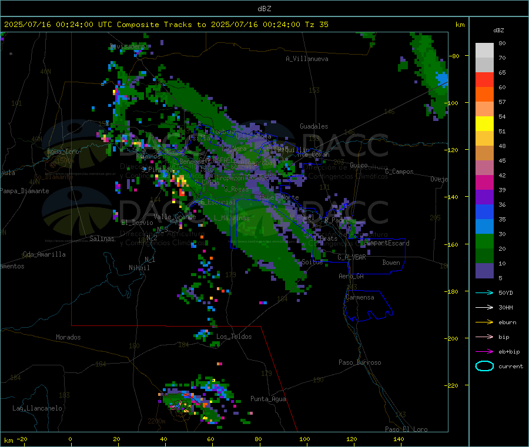Click the 'dBZ' heading above the color scale
The image size is (529, 447).
tap(498, 31)
